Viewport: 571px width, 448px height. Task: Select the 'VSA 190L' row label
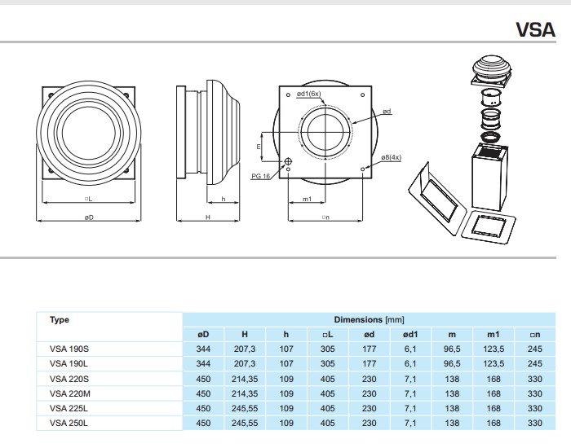click(x=69, y=363)
